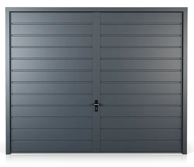This screenshot has height=167, width=194.
Task: Click the lowest horizontal groove on left leaf
Action: (52, 141)
